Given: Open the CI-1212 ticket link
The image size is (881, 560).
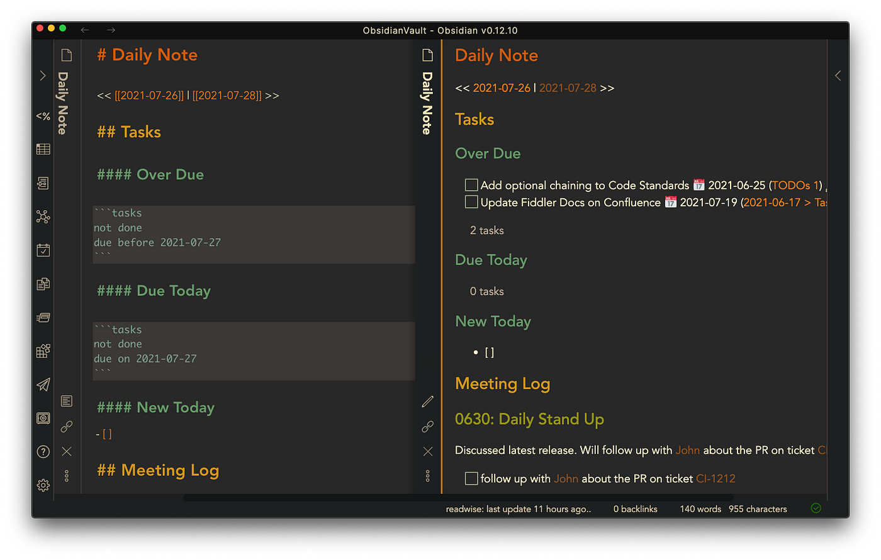Looking at the screenshot, I should 715,479.
